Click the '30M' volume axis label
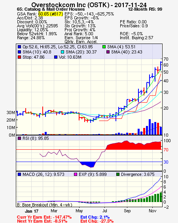The width and height of the screenshot is (178, 223). pyautogui.click(x=11, y=112)
